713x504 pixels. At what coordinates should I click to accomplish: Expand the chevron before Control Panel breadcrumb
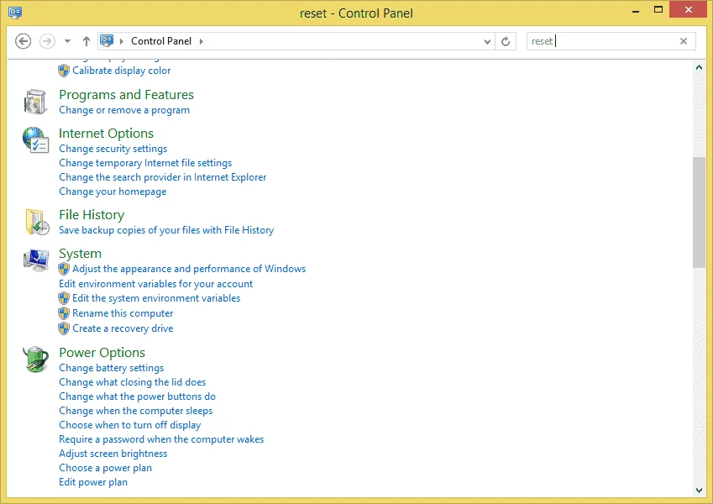point(122,41)
